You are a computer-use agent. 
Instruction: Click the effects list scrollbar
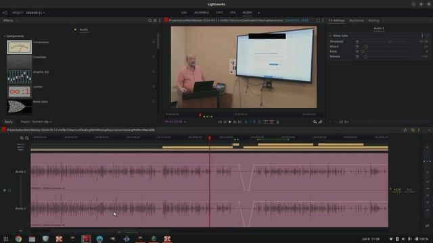(158, 41)
